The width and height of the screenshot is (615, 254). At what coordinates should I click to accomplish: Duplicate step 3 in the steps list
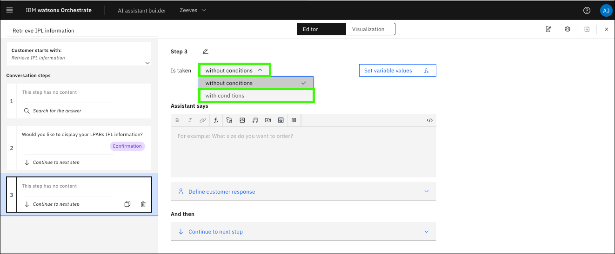[x=127, y=204]
